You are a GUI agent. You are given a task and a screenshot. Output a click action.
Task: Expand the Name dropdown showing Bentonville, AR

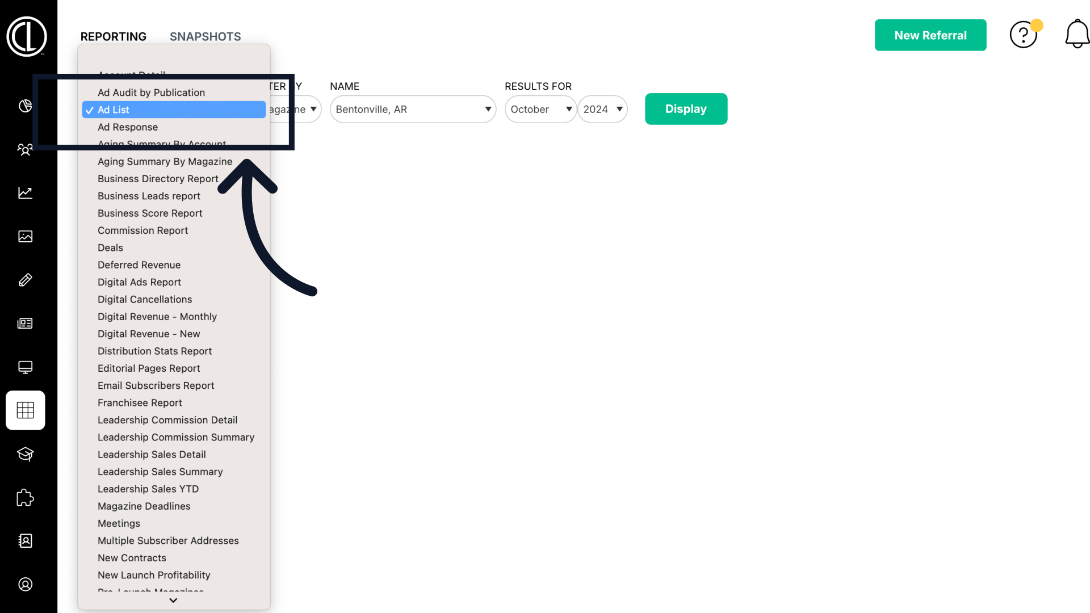click(413, 110)
